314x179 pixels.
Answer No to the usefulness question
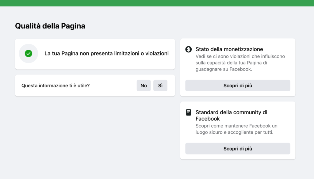click(144, 86)
